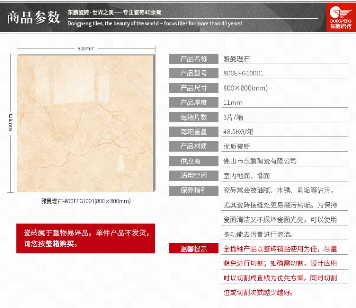Click the 产品厚度 label
The image size is (356, 308).
[194, 103]
